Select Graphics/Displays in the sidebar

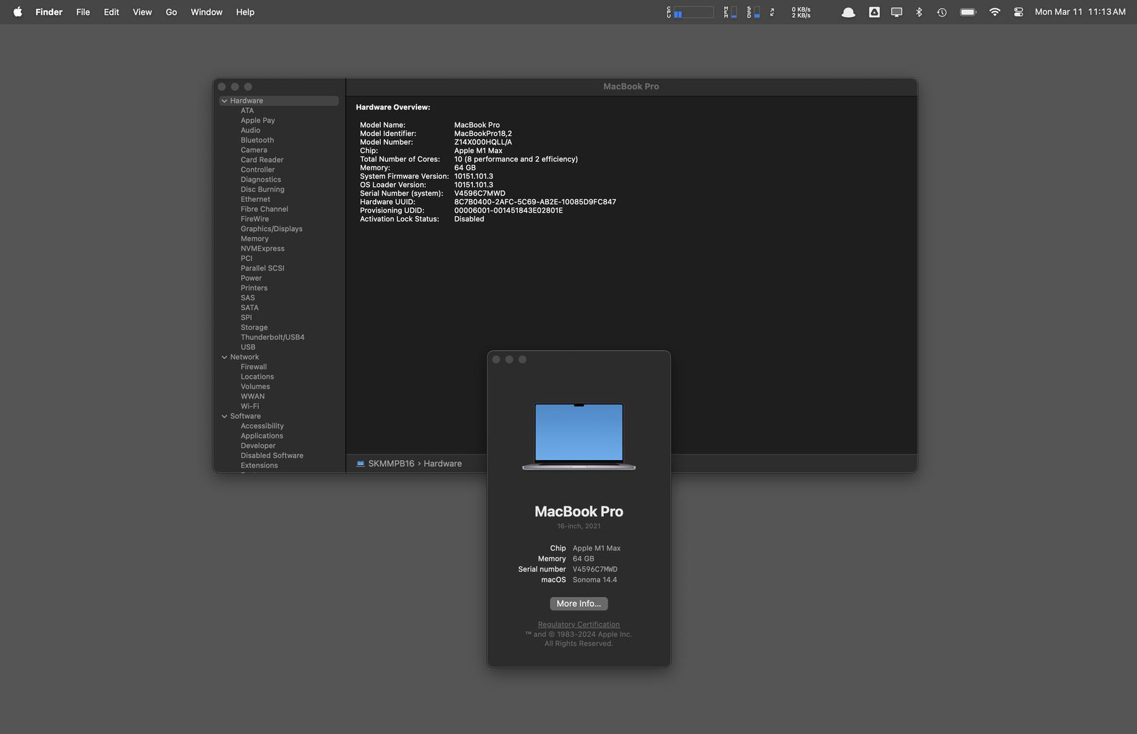click(x=271, y=229)
